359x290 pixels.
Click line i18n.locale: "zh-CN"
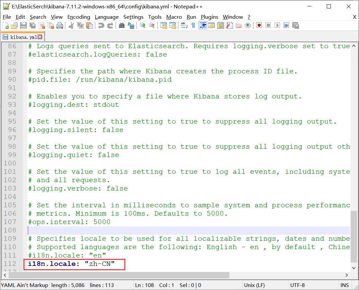(71, 264)
